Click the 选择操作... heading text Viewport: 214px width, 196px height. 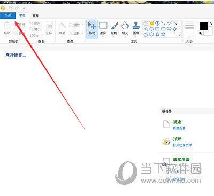pos(16,55)
